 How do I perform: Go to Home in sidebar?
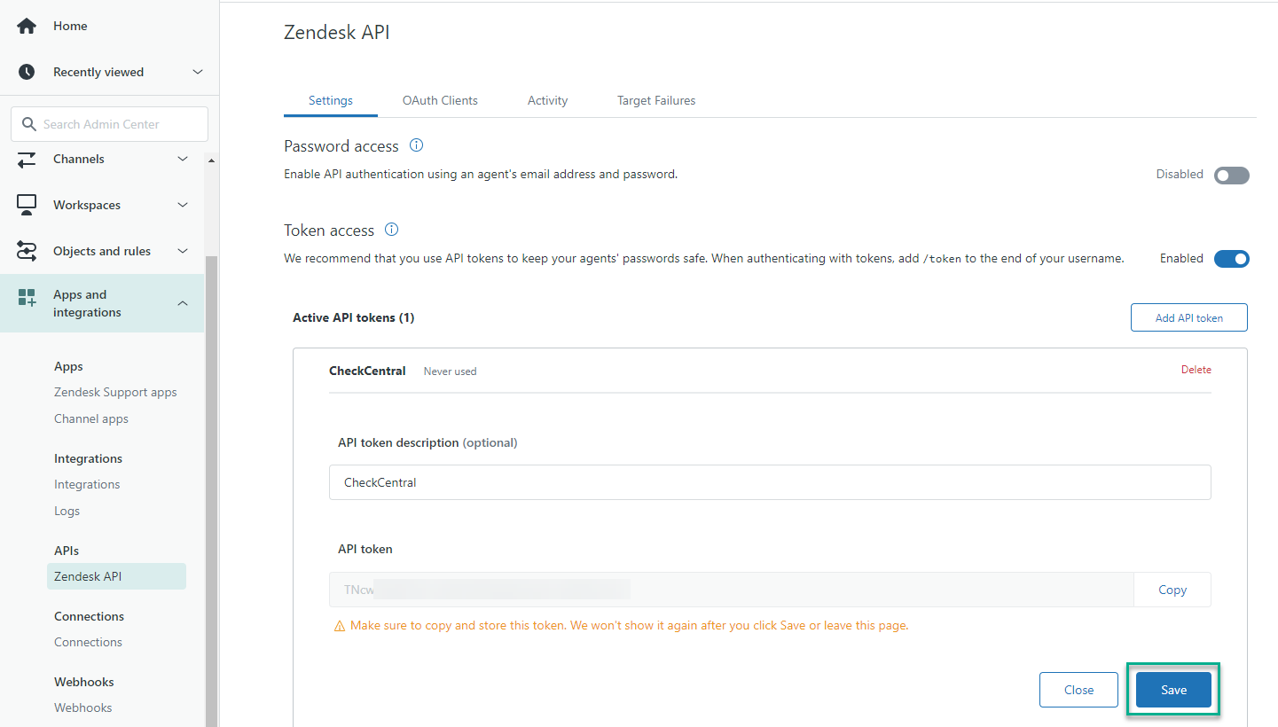70,27
